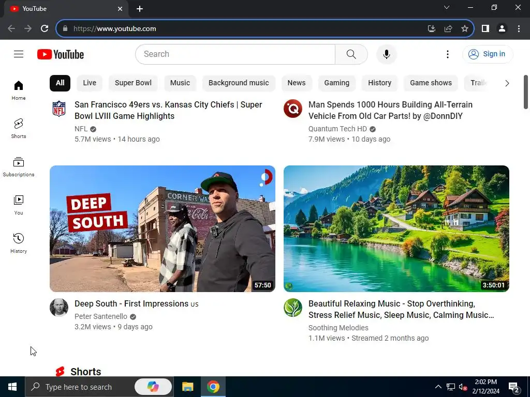Click the Shorts section heading
Viewport: 530px width, 397px height.
[x=85, y=371]
